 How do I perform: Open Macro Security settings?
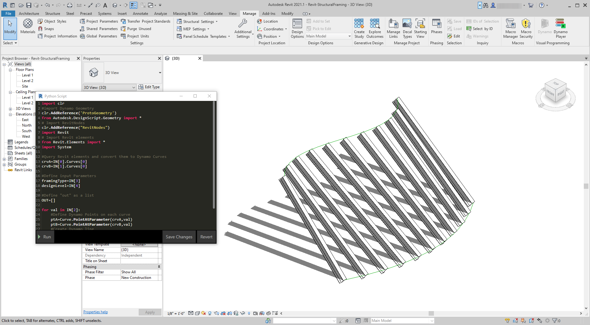pyautogui.click(x=526, y=28)
